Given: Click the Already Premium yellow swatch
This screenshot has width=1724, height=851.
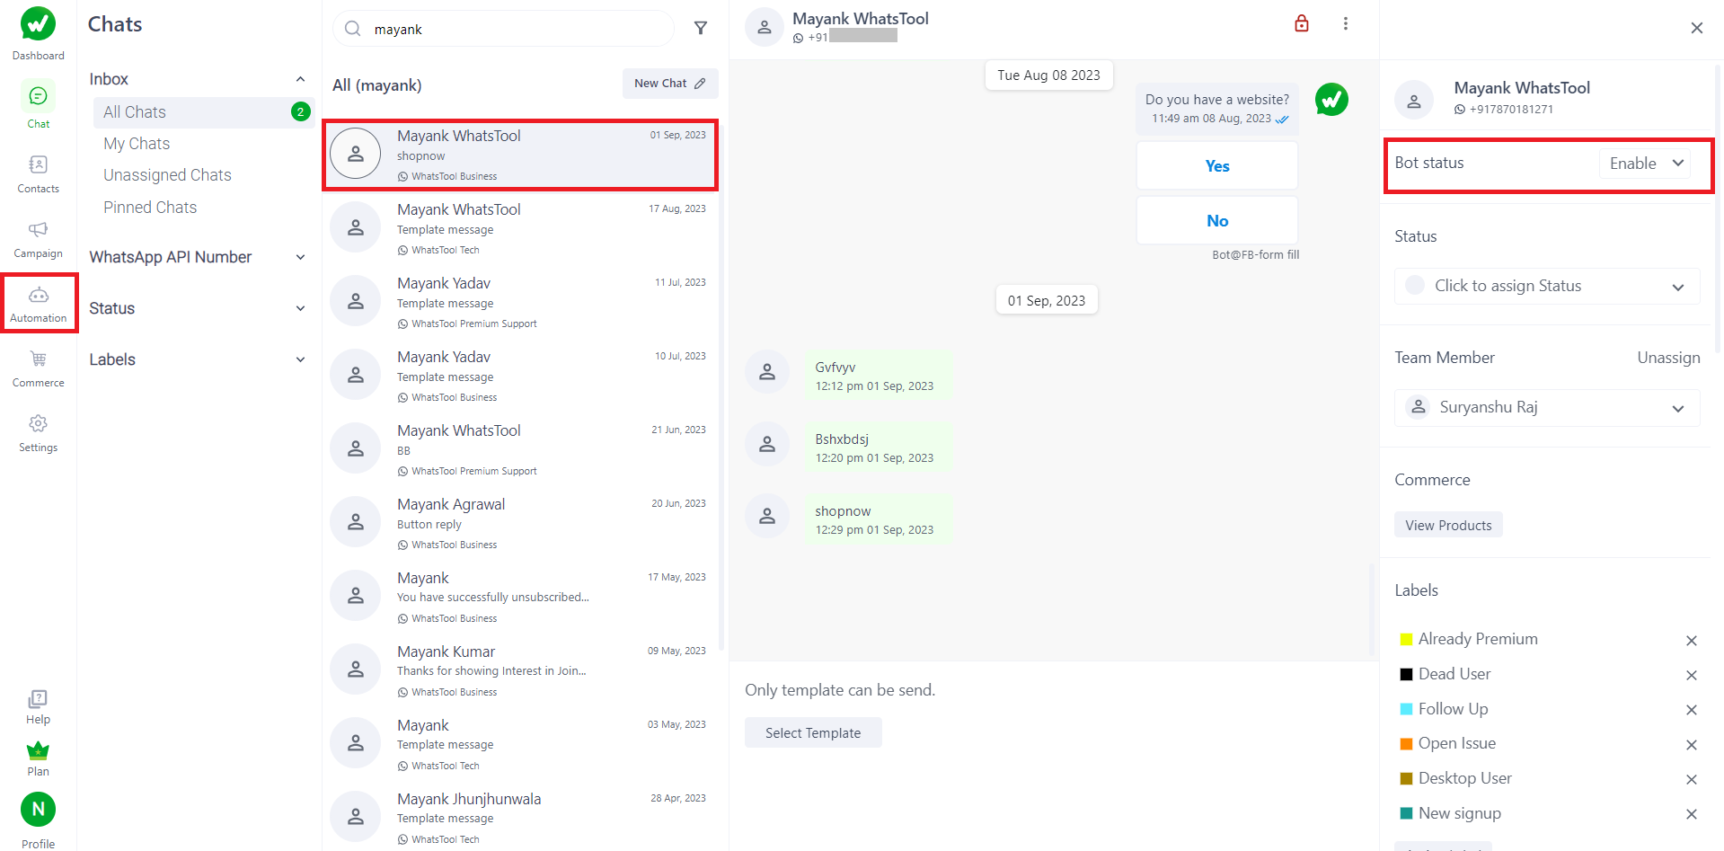Looking at the screenshot, I should pos(1407,640).
